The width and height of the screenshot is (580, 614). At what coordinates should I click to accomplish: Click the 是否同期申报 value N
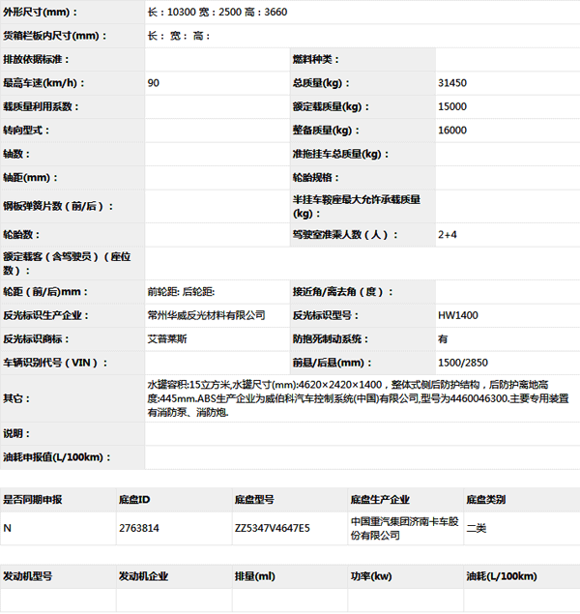click(x=8, y=528)
